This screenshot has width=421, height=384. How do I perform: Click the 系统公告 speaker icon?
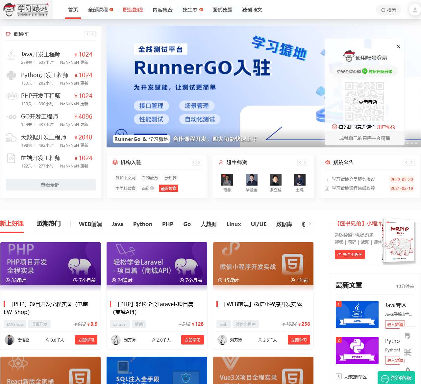point(328,162)
